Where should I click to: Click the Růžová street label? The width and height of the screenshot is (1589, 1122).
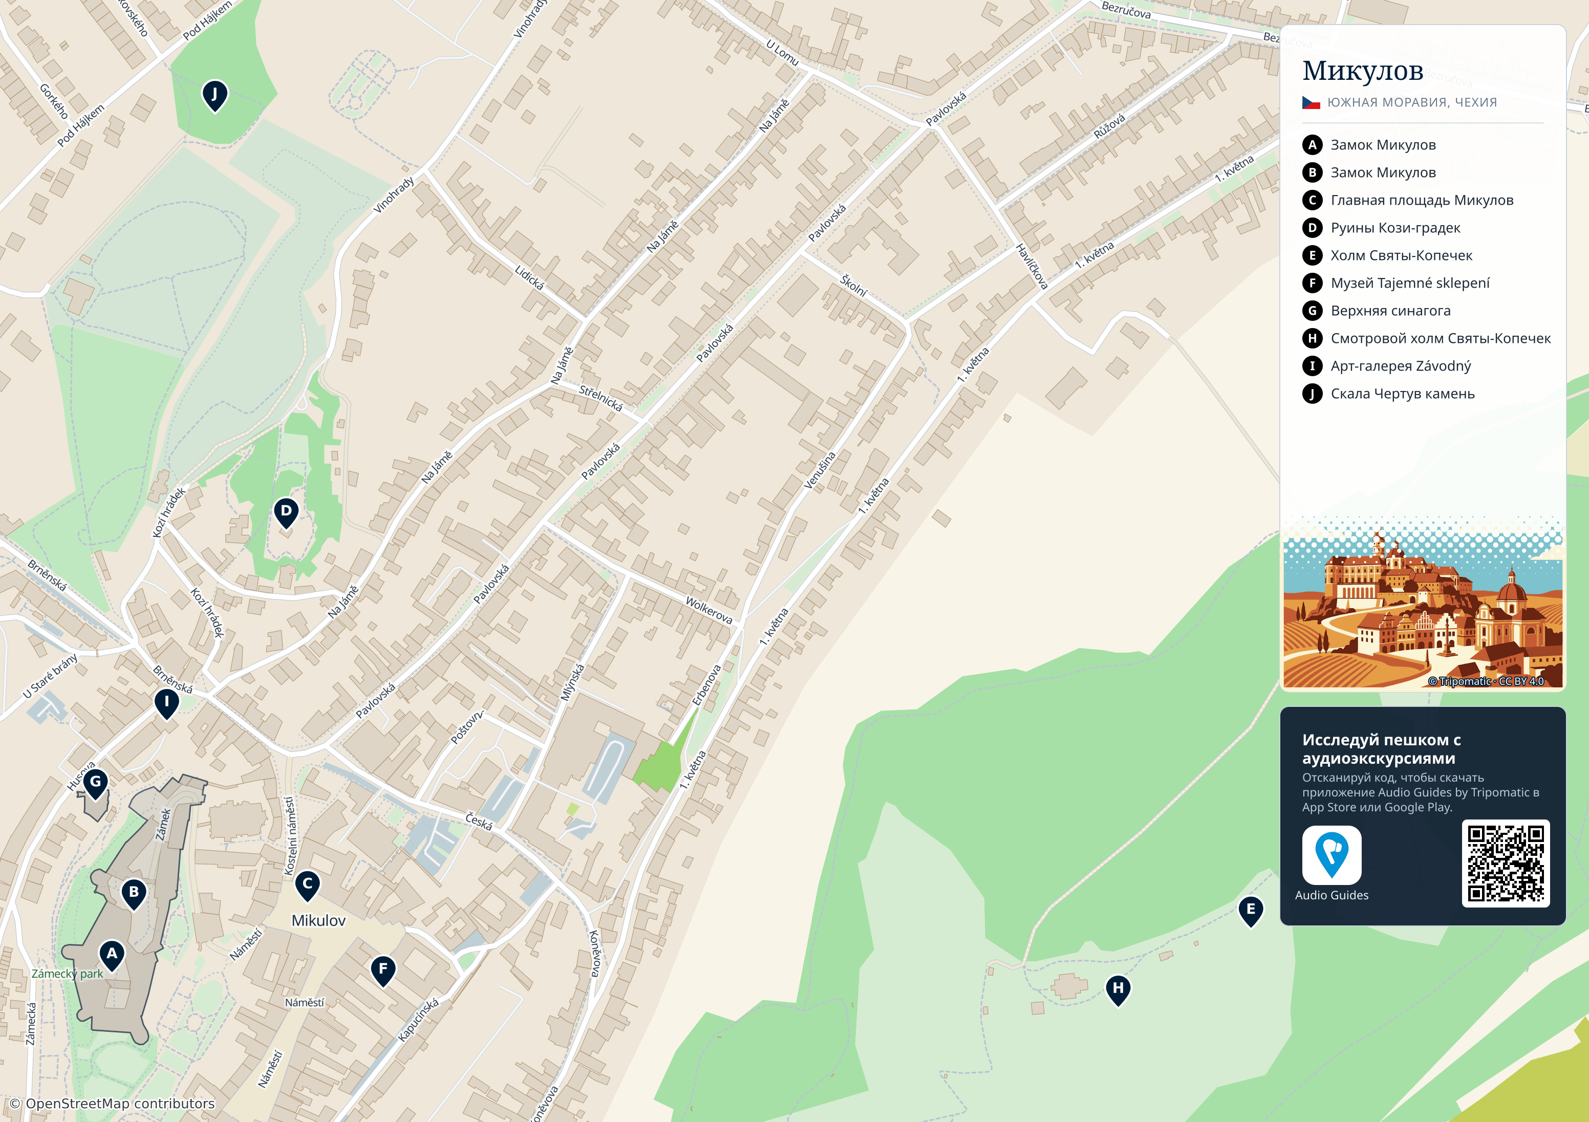(1109, 126)
